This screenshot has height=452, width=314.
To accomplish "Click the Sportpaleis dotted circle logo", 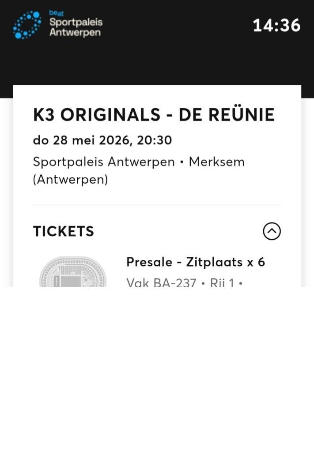I will pos(27,25).
